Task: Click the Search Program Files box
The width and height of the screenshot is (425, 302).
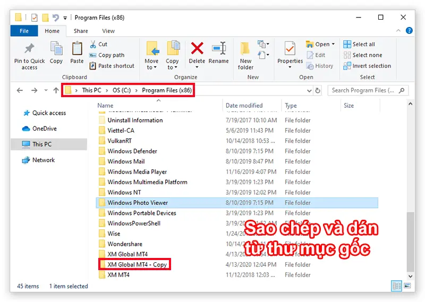Action: 368,90
